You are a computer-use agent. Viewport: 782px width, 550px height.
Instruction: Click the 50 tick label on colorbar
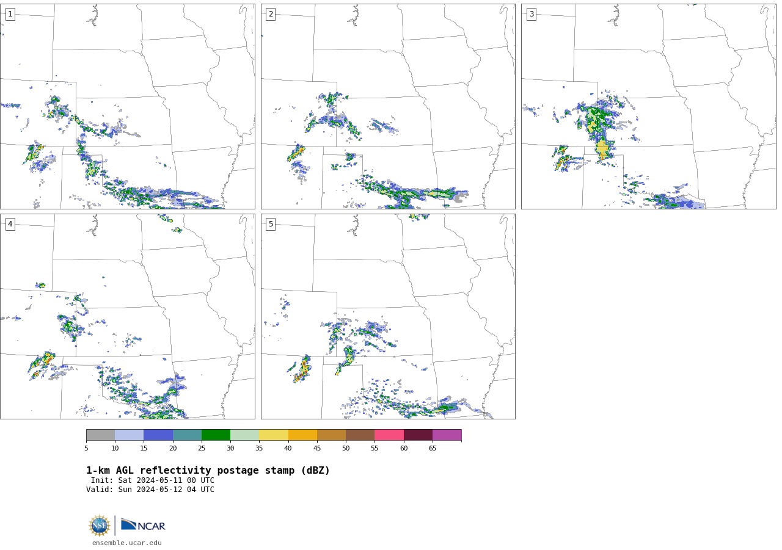(346, 449)
